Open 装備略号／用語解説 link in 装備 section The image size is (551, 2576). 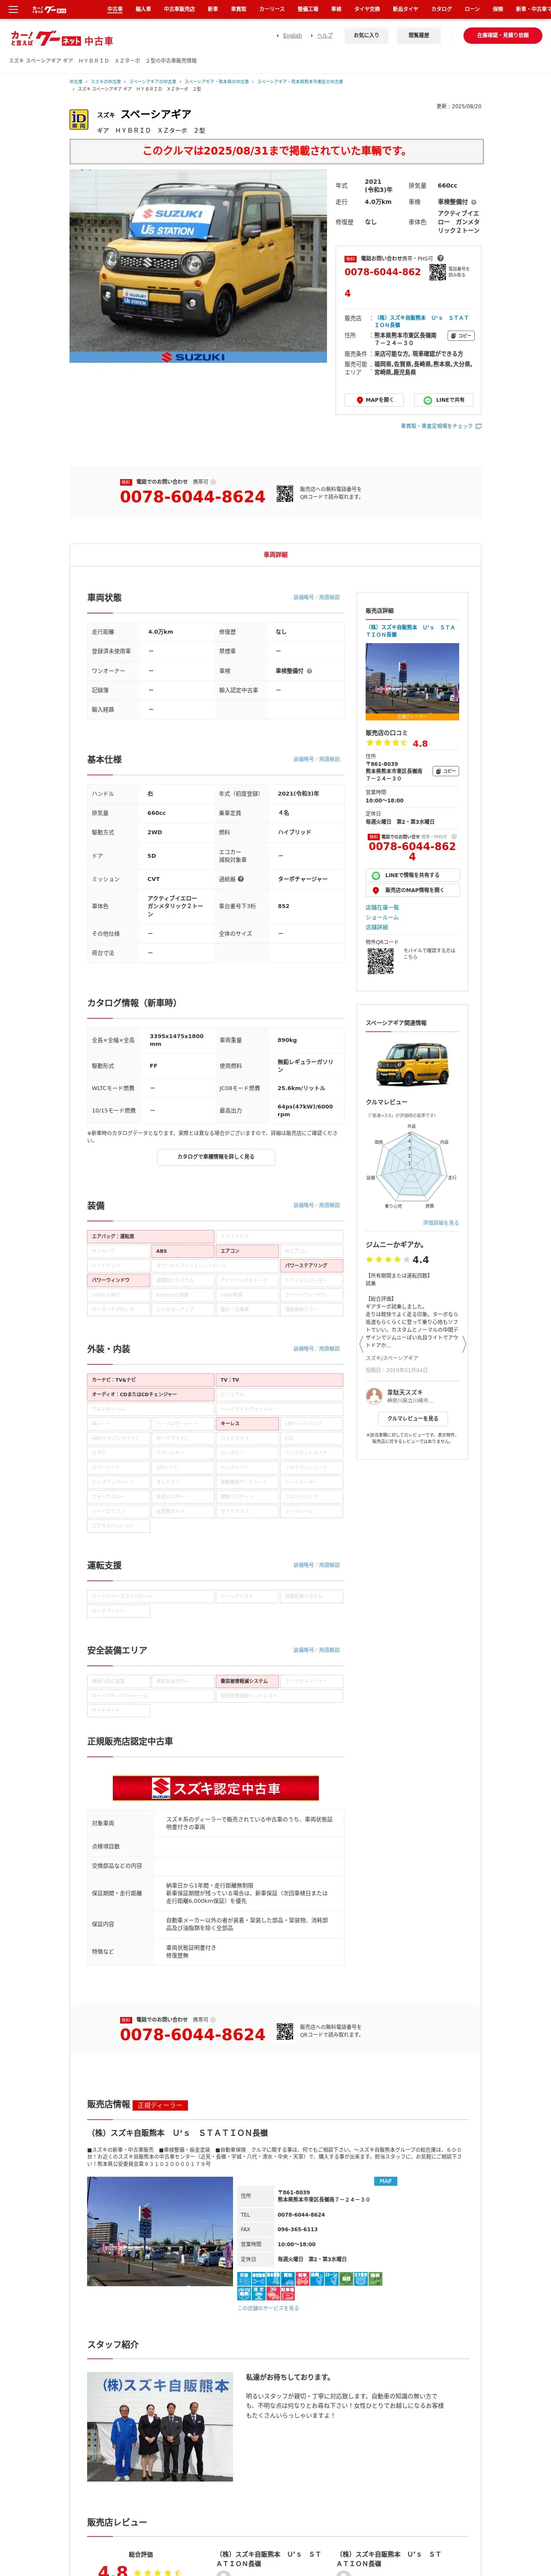(x=316, y=1205)
